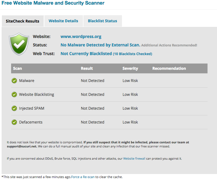Open the Blacklist Status tab
The width and height of the screenshot is (217, 180).
(x=103, y=21)
